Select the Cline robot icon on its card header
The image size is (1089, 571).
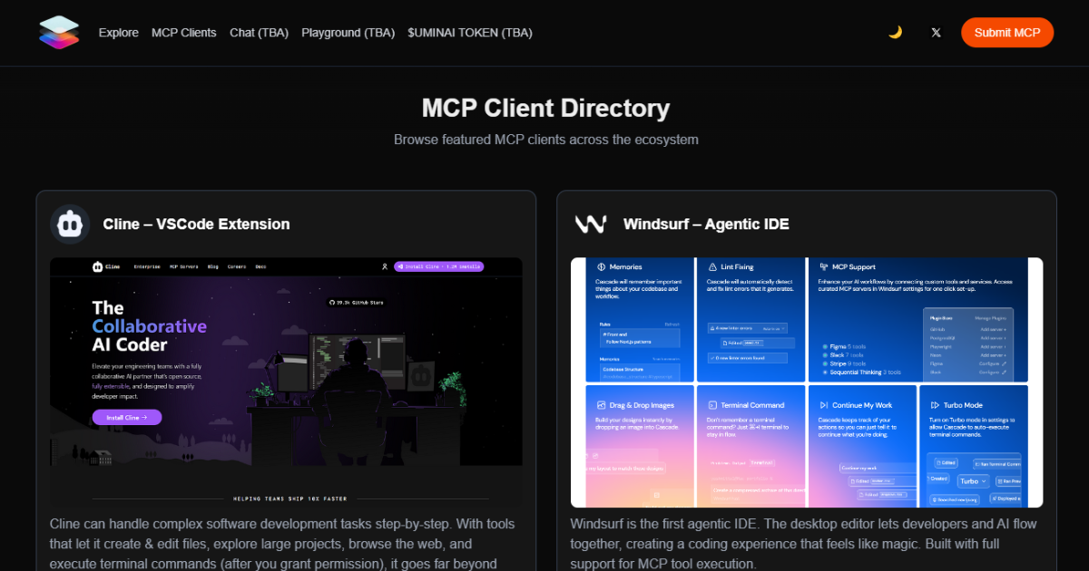[70, 224]
